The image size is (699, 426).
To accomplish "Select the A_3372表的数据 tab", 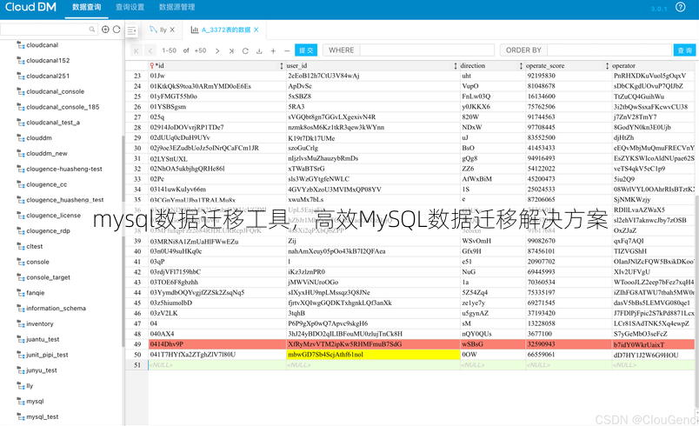I will [x=226, y=30].
